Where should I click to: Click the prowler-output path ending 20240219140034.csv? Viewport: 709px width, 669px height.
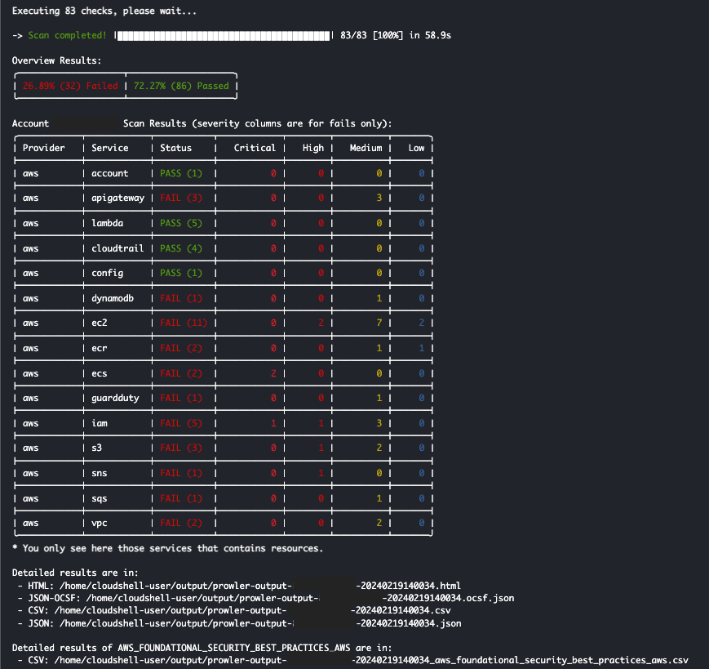pos(252,611)
